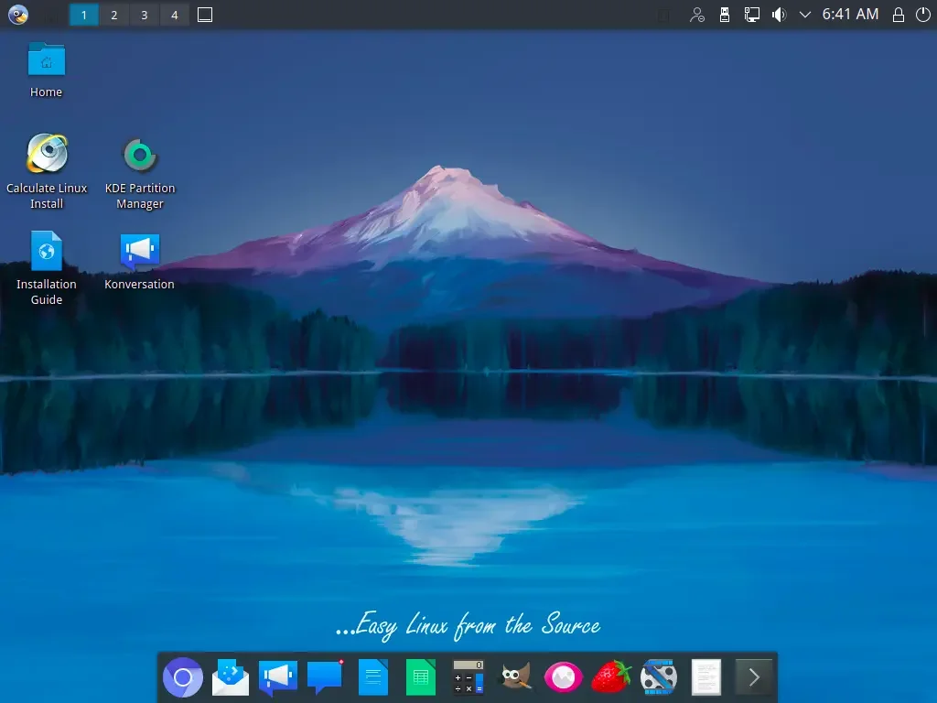Select the "Home" label under the folder
Screen dimensions: 937x703
click(x=46, y=92)
